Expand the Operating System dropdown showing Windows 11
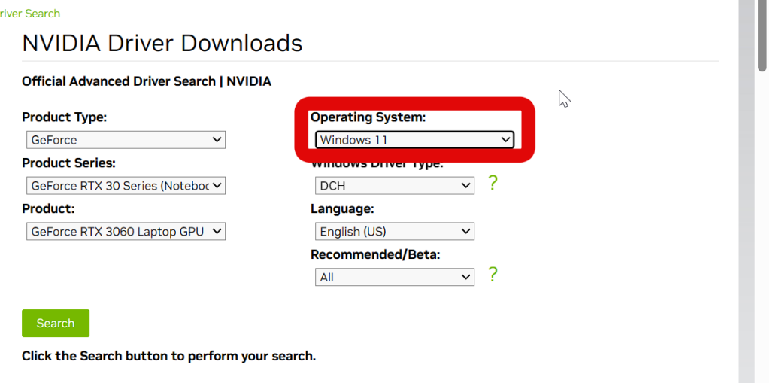 (x=413, y=140)
